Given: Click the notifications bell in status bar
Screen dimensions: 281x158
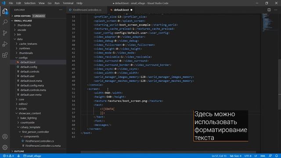Looking at the screenshot, I should [277, 156].
